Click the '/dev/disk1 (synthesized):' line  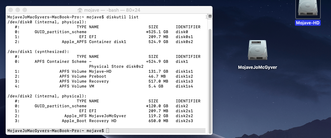pos(39,52)
